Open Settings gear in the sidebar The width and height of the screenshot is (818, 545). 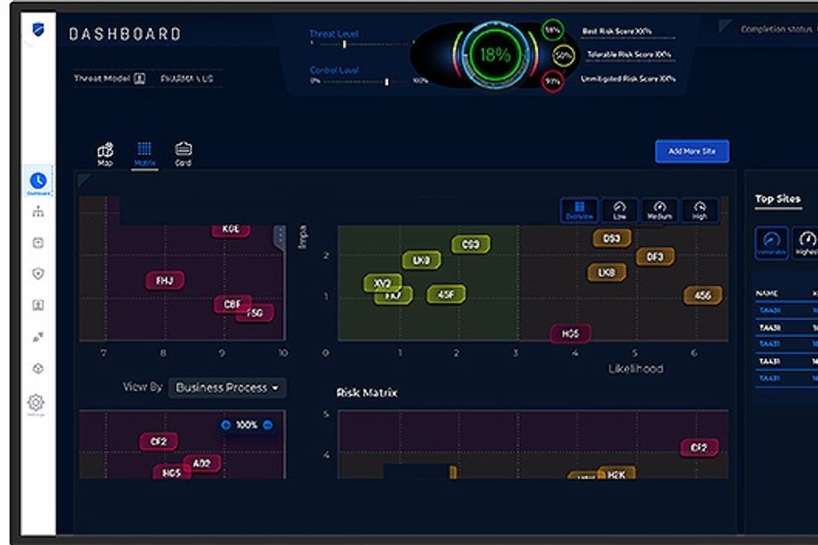(36, 403)
